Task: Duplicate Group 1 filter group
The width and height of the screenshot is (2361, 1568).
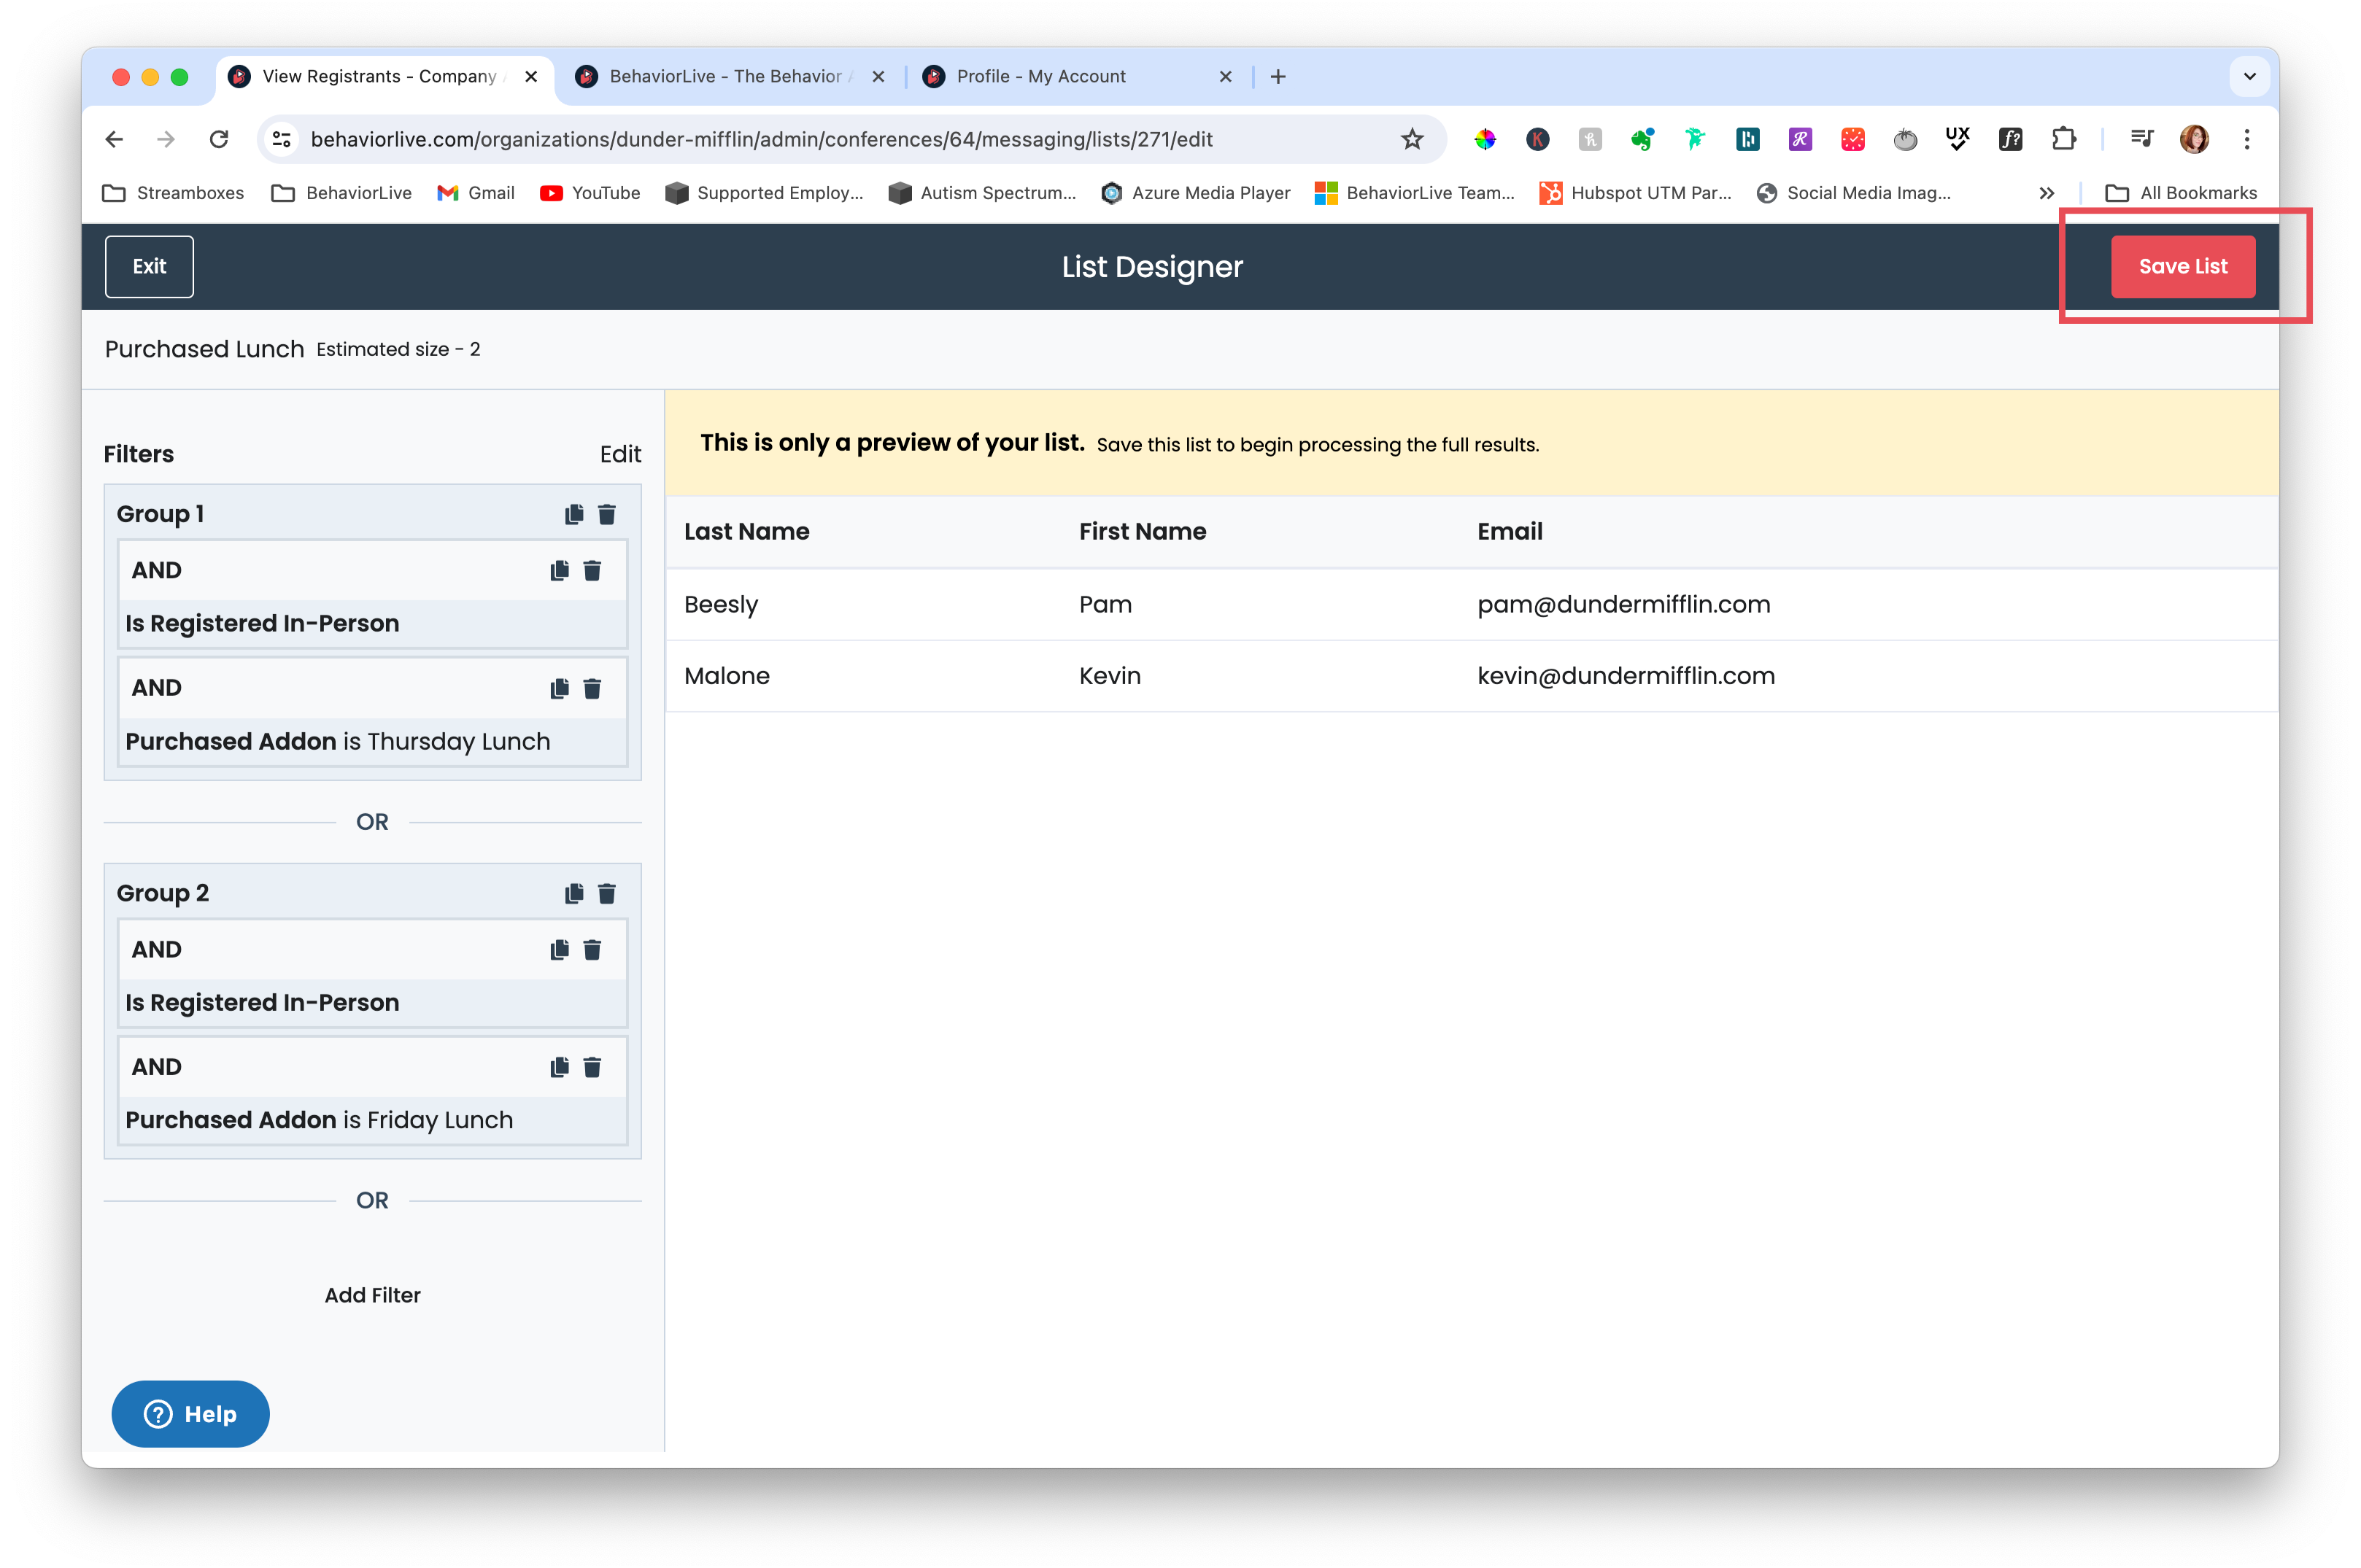Action: 574,514
